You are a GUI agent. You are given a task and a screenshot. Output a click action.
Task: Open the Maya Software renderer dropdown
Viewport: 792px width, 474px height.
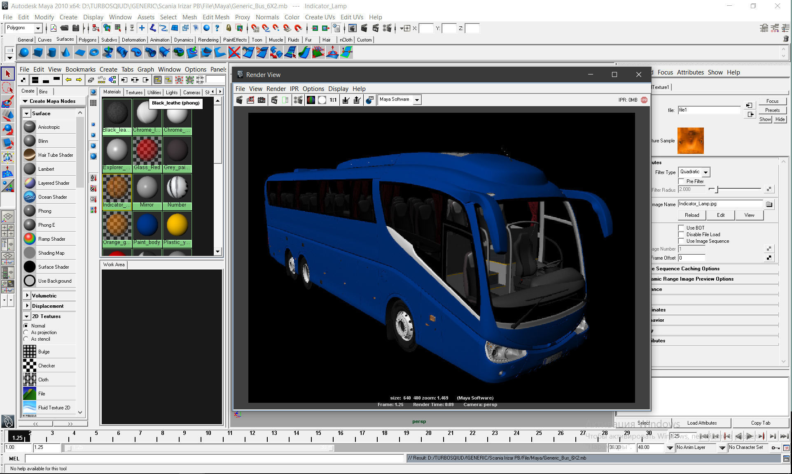[399, 100]
